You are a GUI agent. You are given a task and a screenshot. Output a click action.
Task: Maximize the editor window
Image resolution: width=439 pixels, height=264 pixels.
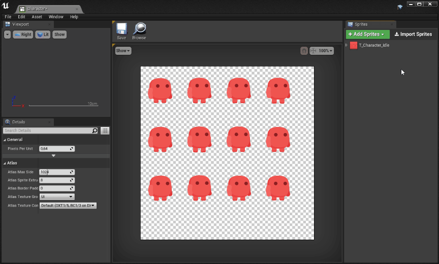click(419, 4)
